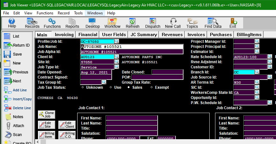
Task: Click the Billing Item button
Action: pyautogui.click(x=47, y=135)
